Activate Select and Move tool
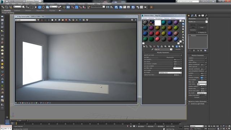 (40, 7)
